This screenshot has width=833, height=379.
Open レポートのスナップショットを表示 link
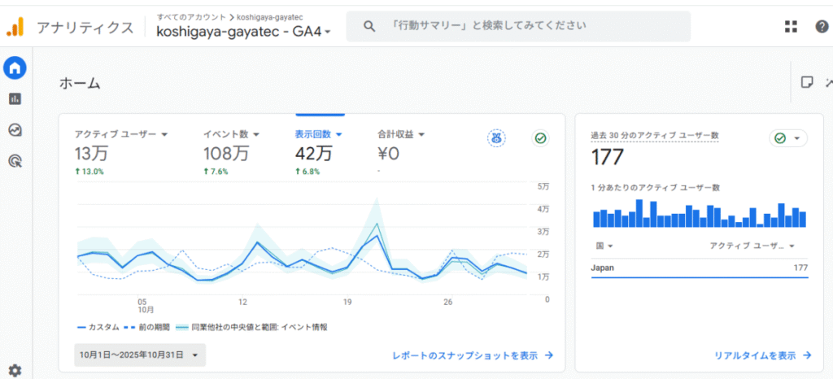[473, 355]
